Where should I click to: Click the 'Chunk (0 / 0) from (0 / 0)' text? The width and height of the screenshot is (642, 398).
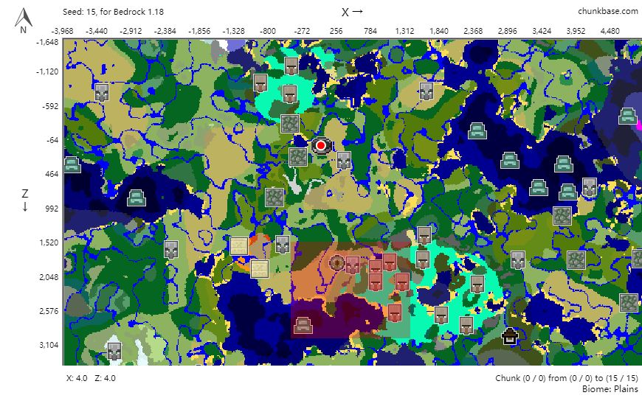click(544, 378)
